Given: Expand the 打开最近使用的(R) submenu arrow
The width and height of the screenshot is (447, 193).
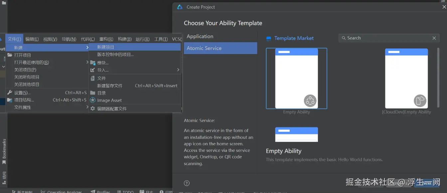Looking at the screenshot, I should coord(87,62).
